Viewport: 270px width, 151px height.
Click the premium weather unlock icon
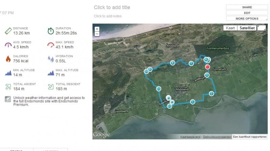(8, 99)
